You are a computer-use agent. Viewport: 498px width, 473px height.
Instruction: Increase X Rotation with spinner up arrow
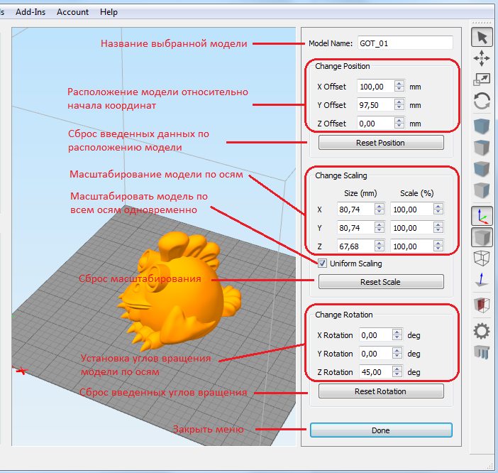(397, 332)
